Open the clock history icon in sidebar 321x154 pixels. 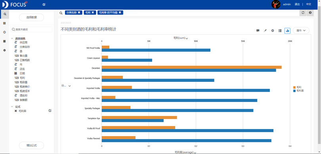[x=4, y=32]
